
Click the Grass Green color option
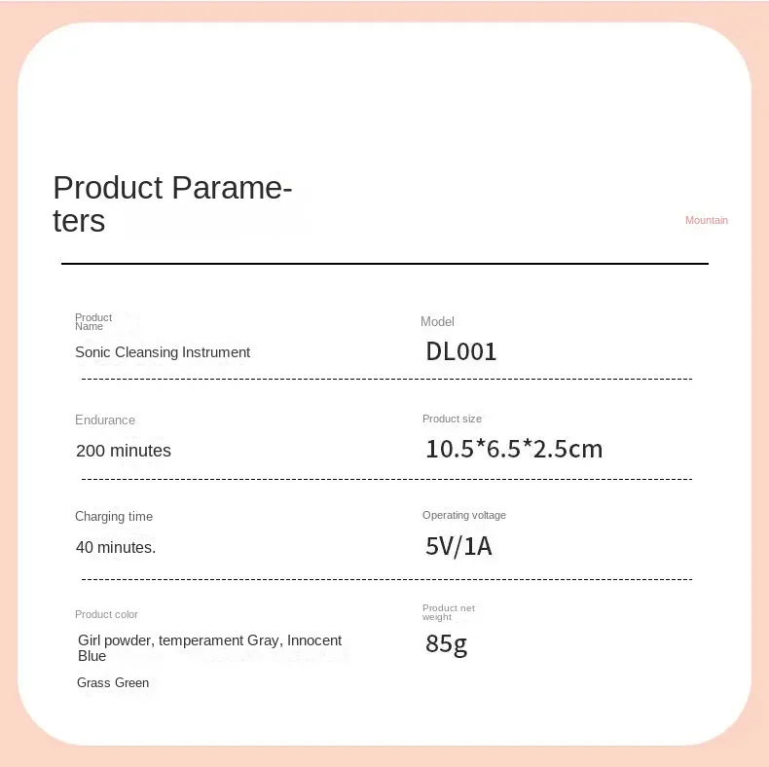113,682
